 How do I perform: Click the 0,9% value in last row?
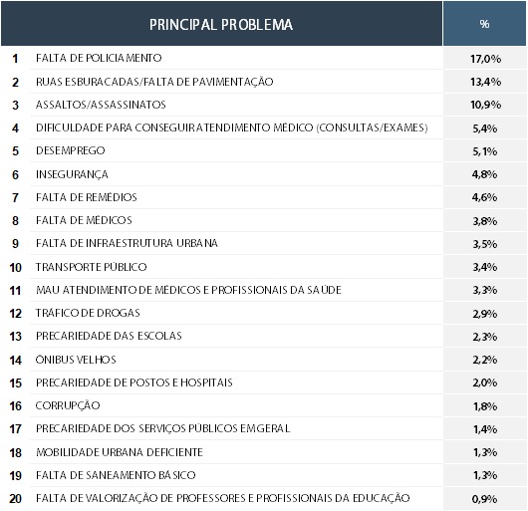pos(484,499)
